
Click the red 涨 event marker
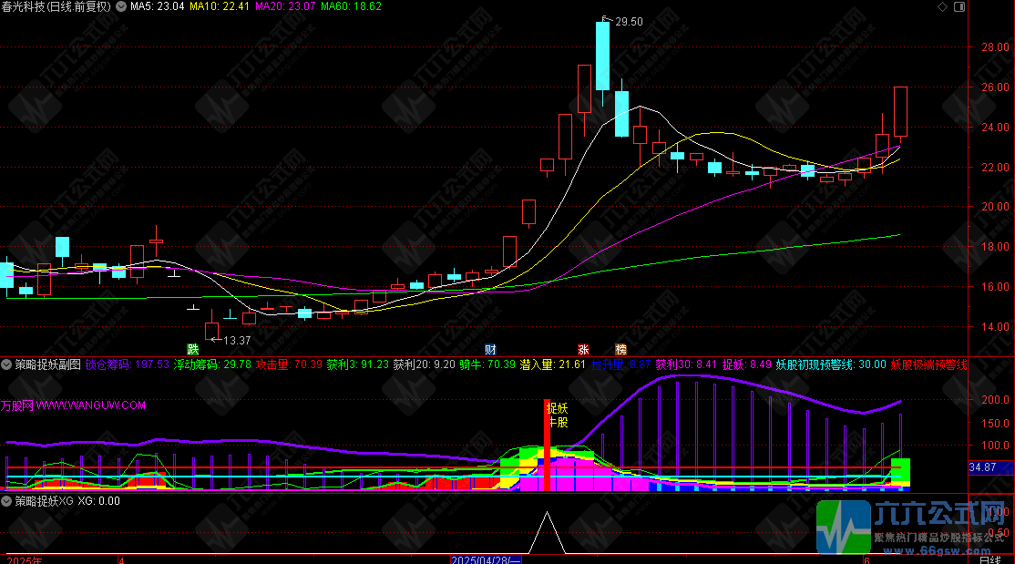coord(583,350)
